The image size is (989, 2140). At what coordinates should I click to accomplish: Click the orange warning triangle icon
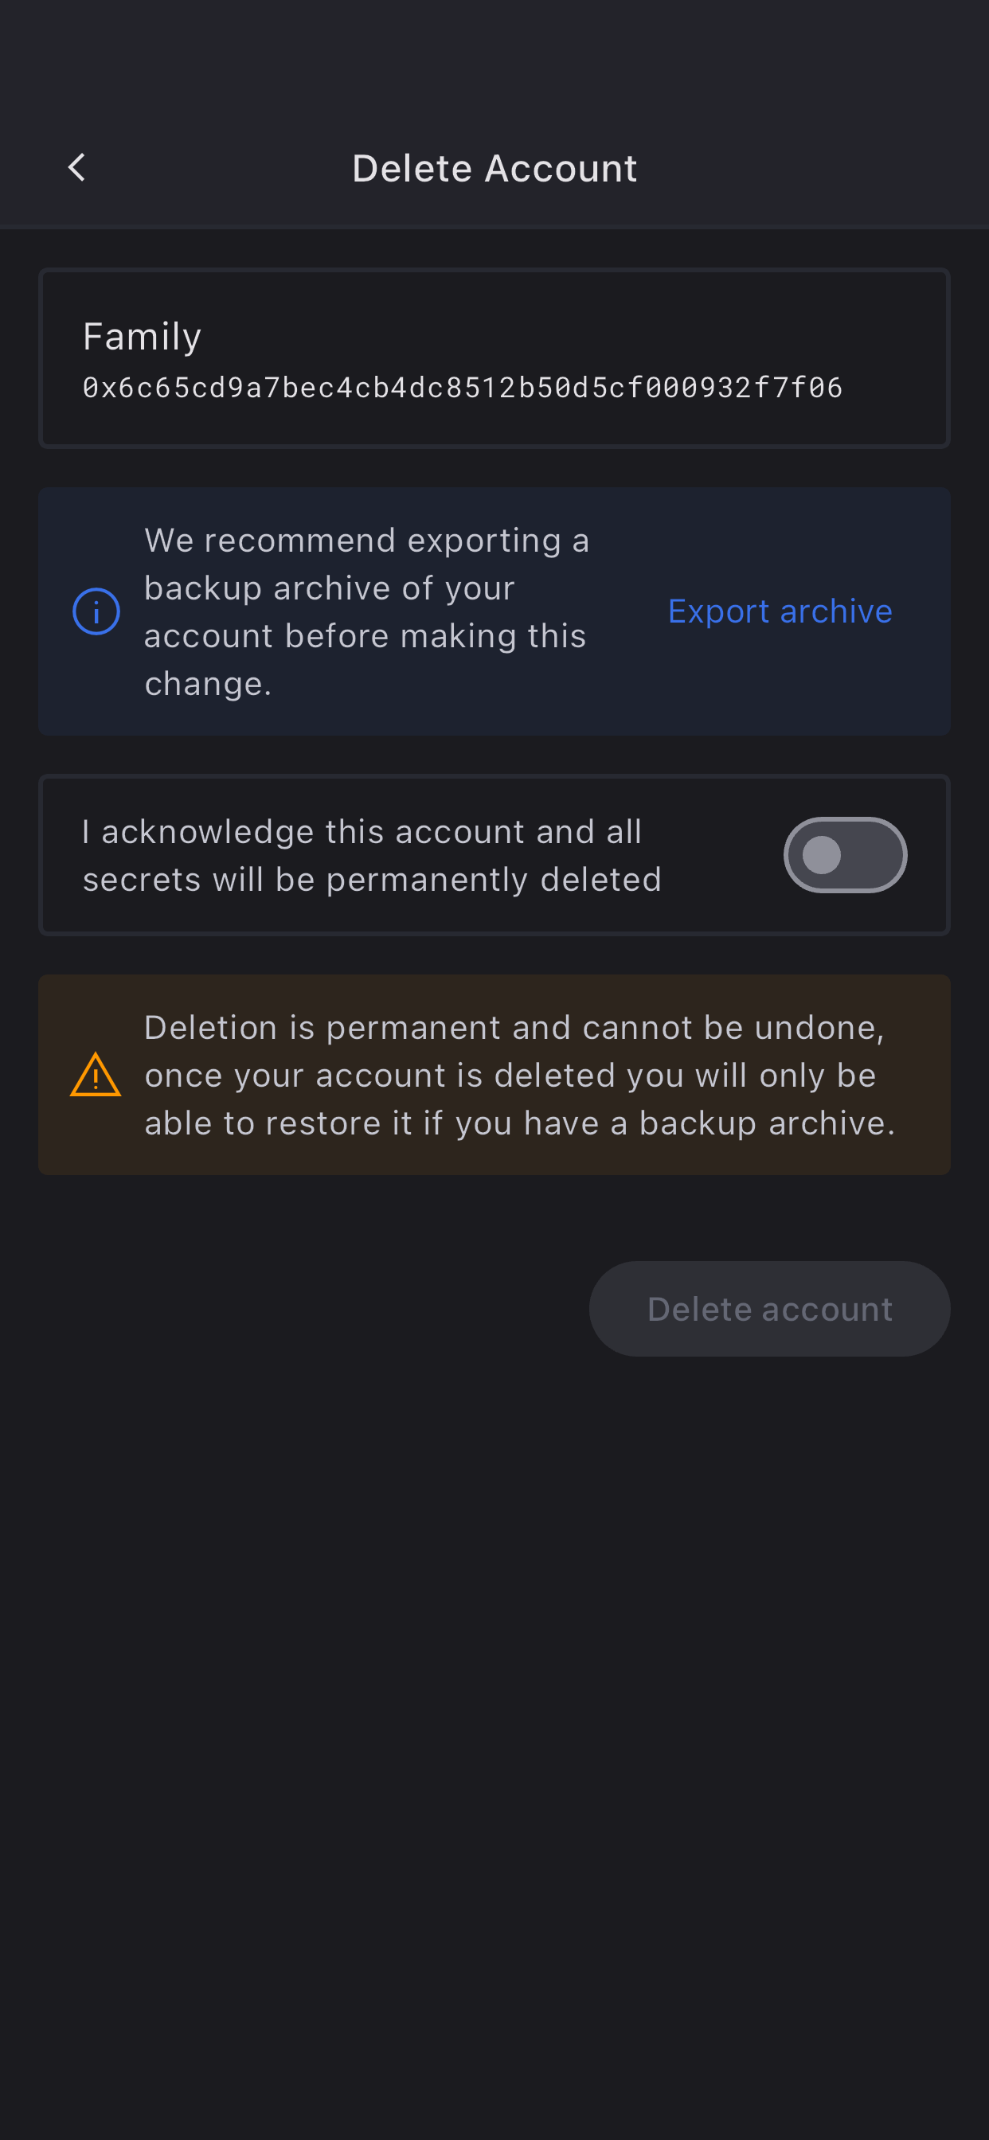point(96,1075)
